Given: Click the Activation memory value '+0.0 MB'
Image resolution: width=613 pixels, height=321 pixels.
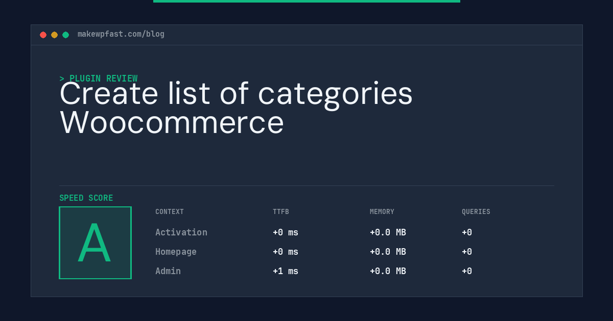Looking at the screenshot, I should [388, 232].
